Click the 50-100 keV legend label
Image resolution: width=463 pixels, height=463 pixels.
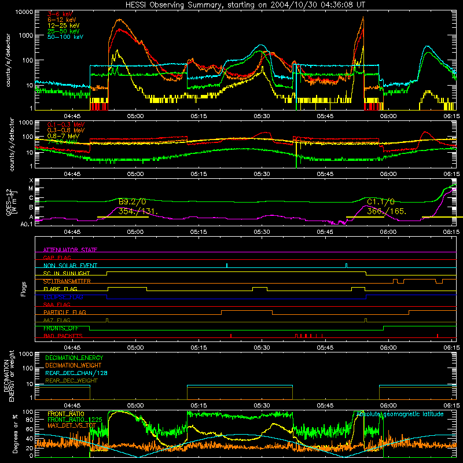[65, 37]
